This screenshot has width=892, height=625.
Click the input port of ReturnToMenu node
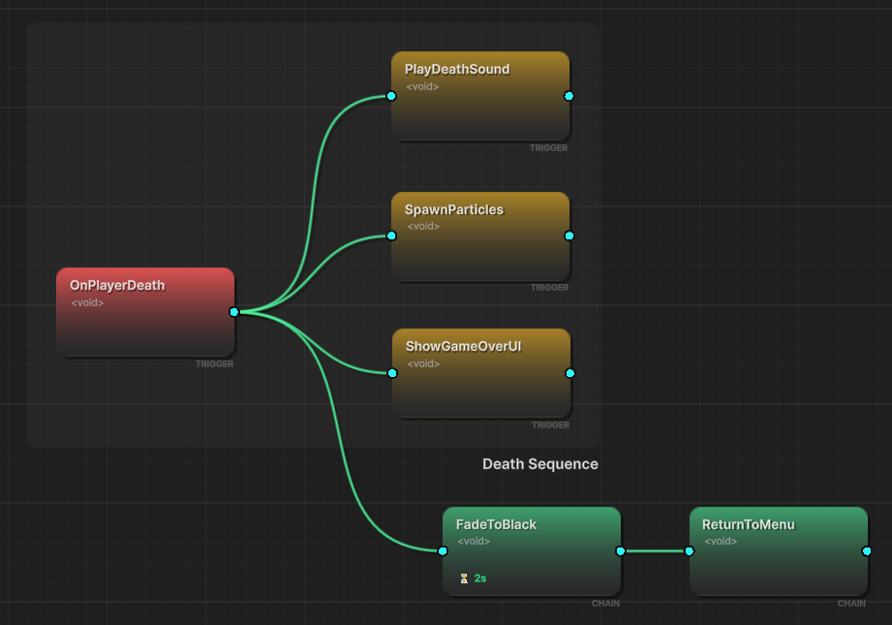(690, 551)
